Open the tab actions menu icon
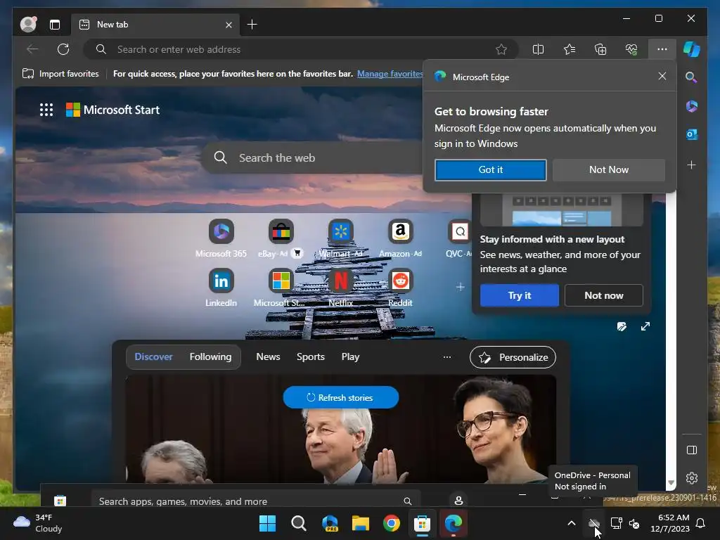This screenshot has width=720, height=540. coord(55,25)
